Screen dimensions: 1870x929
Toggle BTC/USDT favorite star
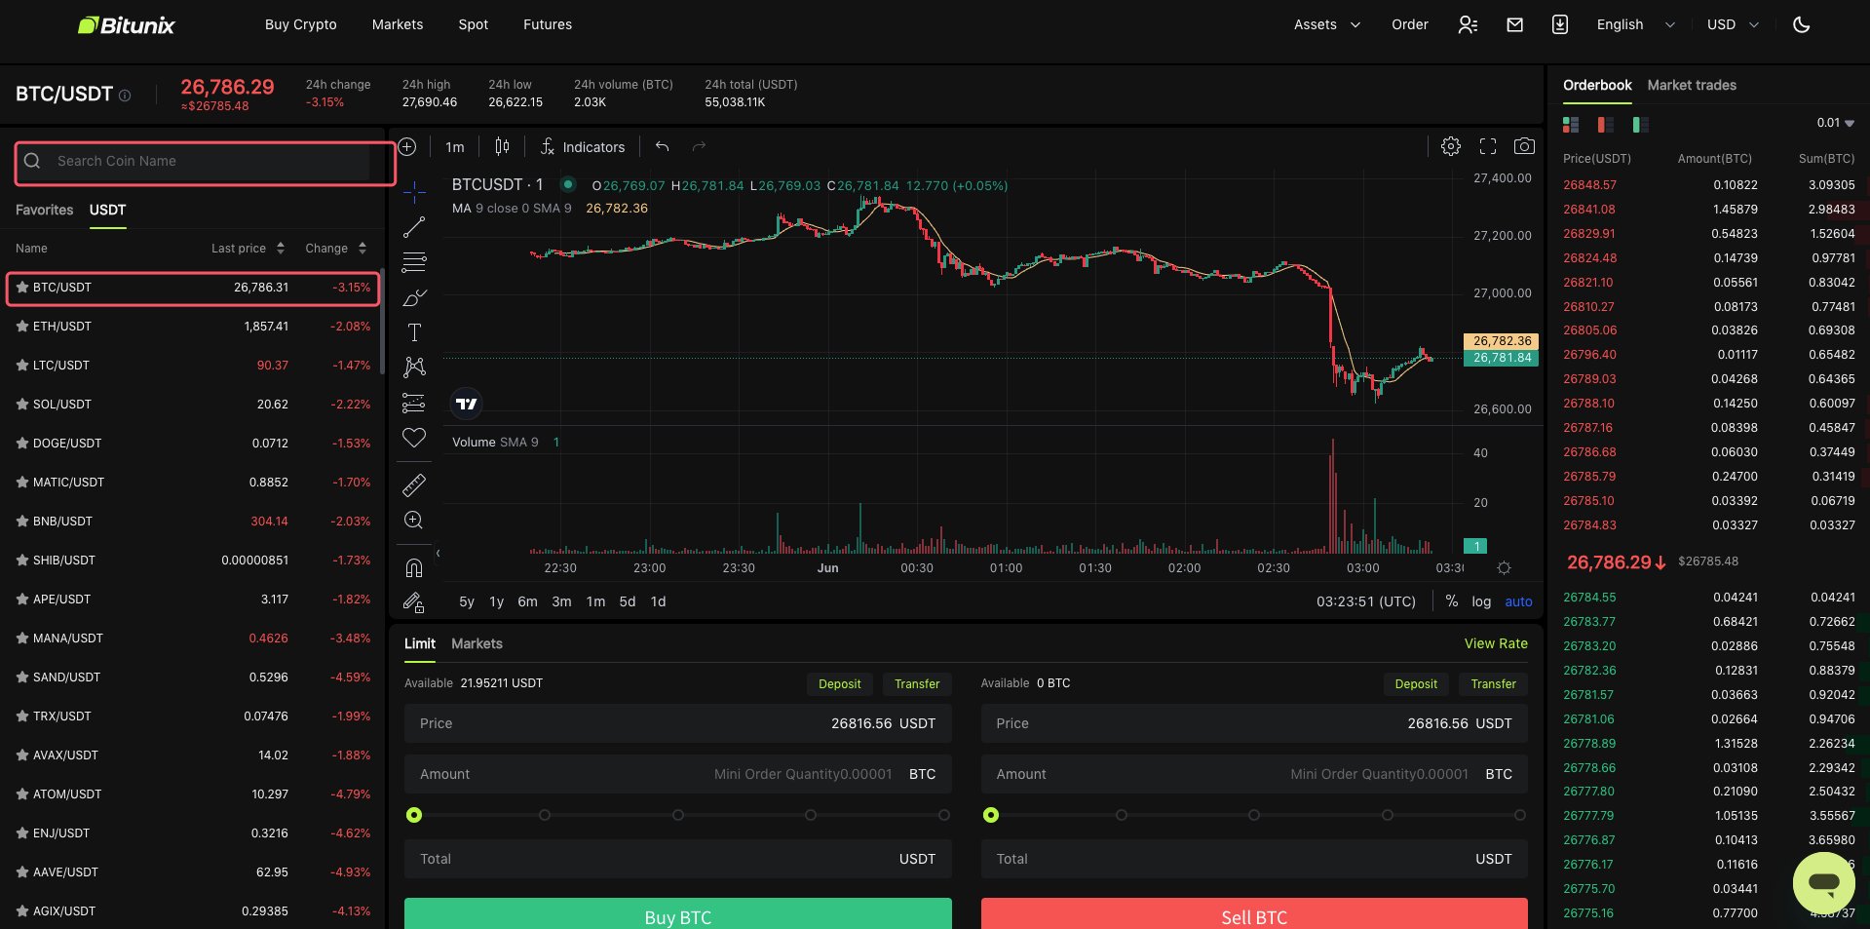22,288
